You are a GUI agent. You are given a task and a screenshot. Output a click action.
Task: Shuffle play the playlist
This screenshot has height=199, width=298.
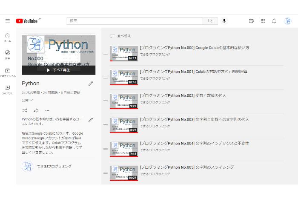[x=25, y=110]
